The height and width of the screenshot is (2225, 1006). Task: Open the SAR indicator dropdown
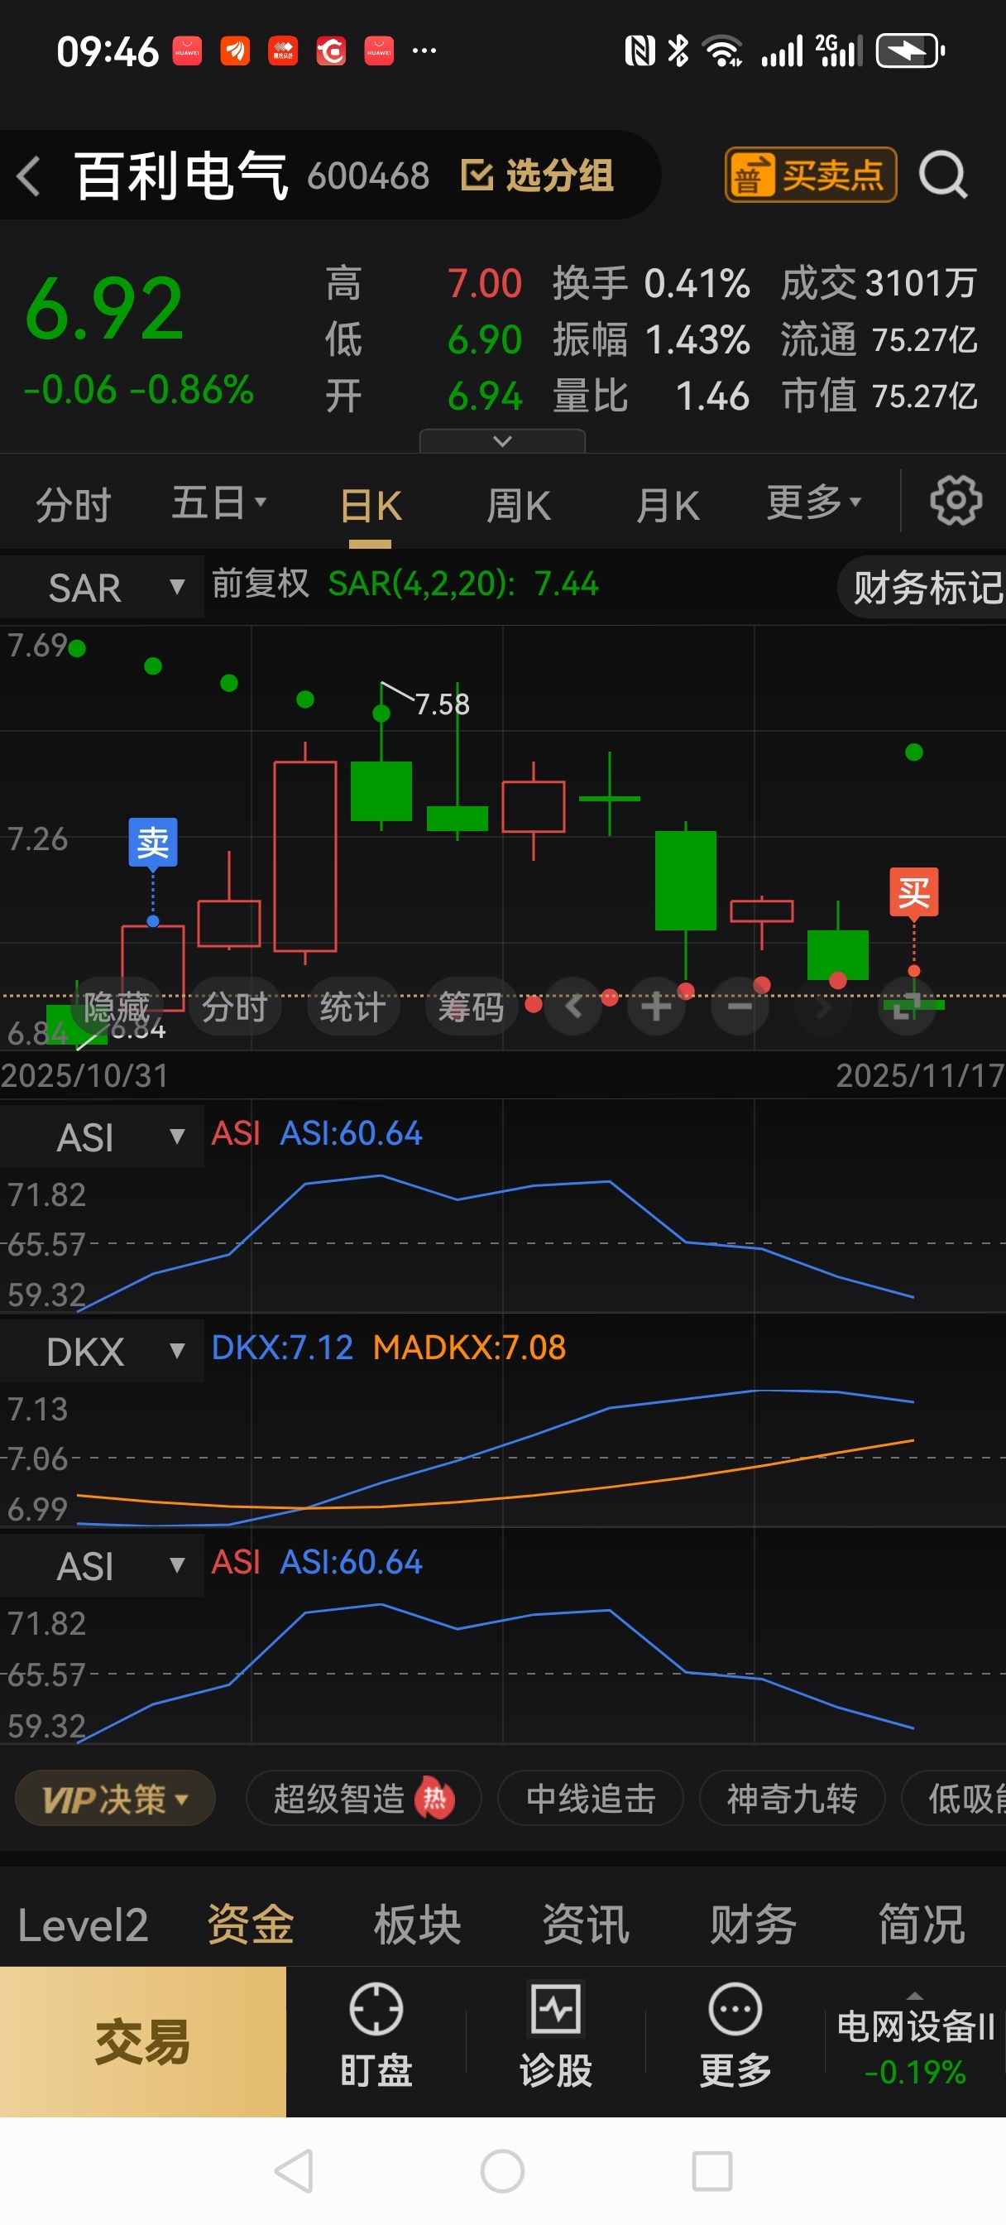click(x=102, y=588)
